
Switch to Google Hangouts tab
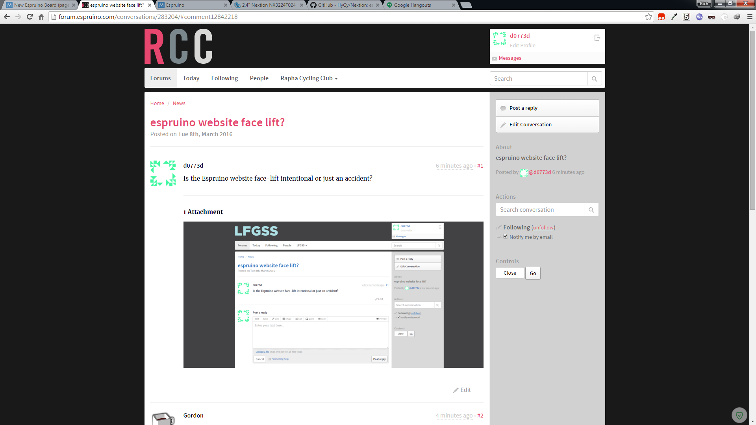[421, 5]
